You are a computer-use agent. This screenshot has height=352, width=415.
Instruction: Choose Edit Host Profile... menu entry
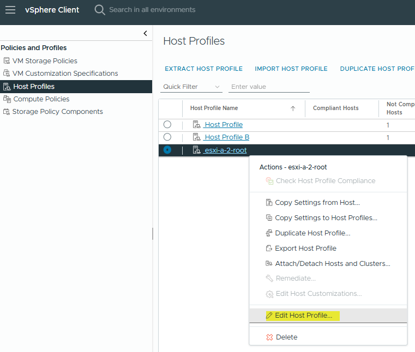328,315
